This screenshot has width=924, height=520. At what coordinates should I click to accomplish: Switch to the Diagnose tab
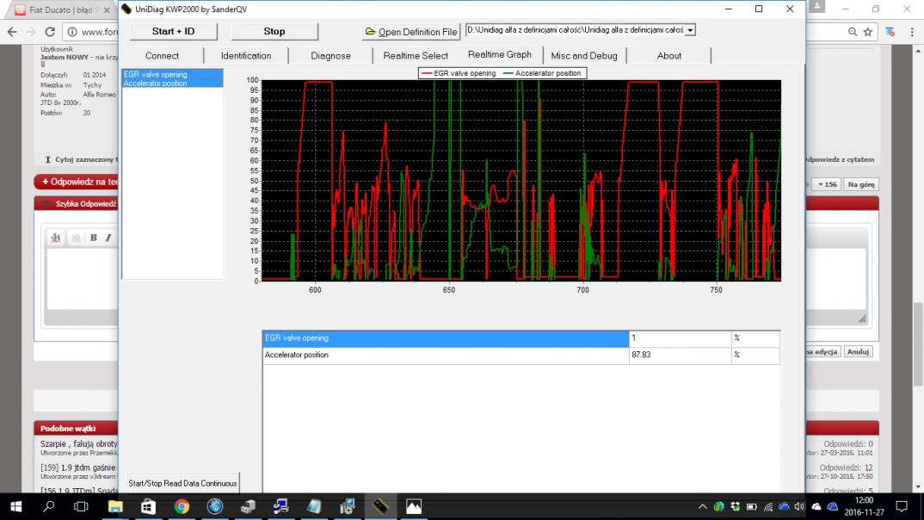tap(330, 56)
